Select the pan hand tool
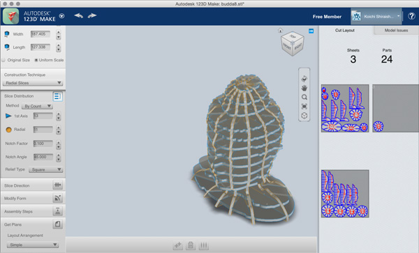This screenshot has width=419, height=253. click(x=304, y=88)
